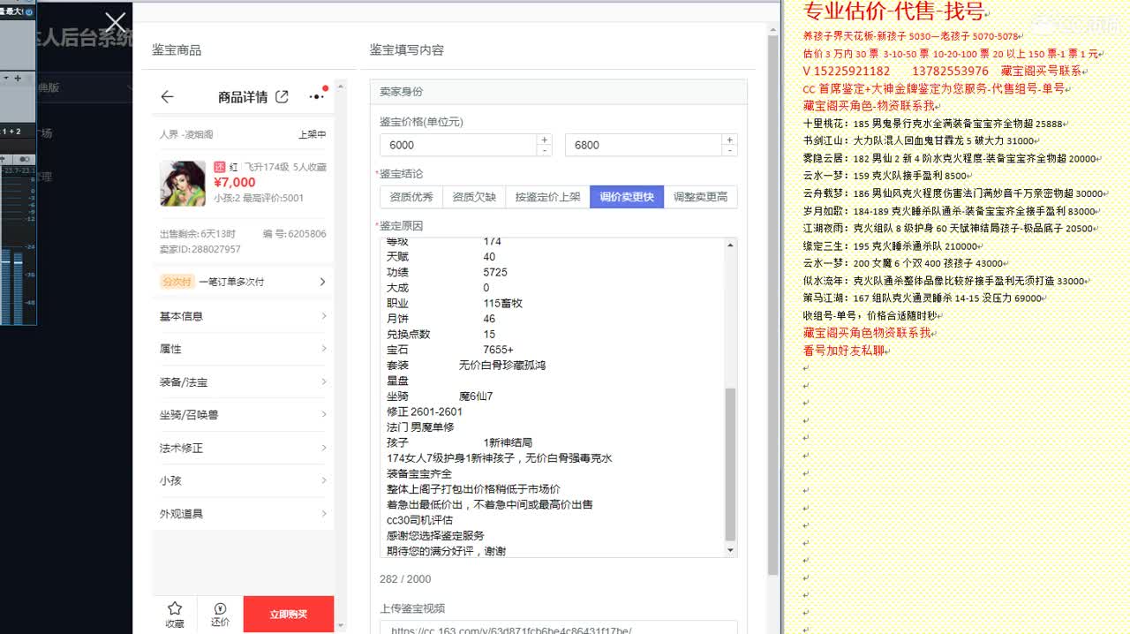
Task: Click the 专业估价-代售-找号 heading in document
Action: pyautogui.click(x=893, y=11)
